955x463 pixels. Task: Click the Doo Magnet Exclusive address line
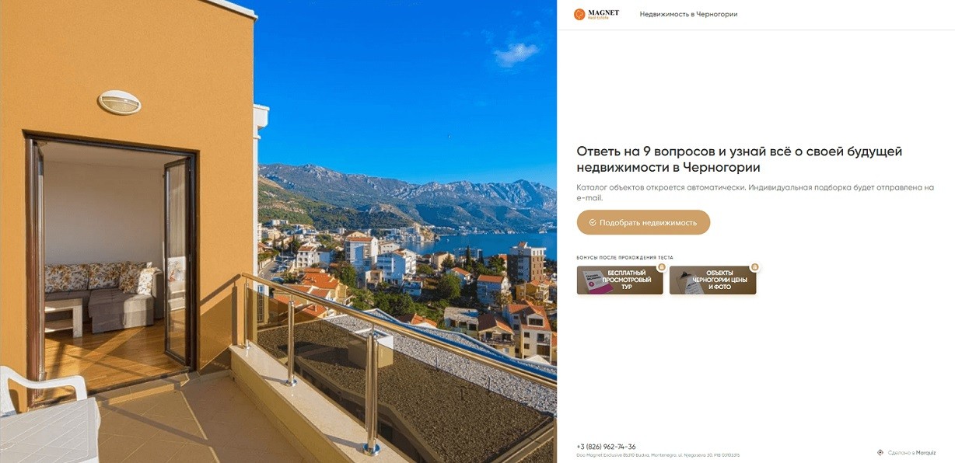[658, 455]
